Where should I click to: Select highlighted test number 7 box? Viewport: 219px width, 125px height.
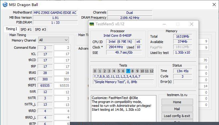click(128, 71)
